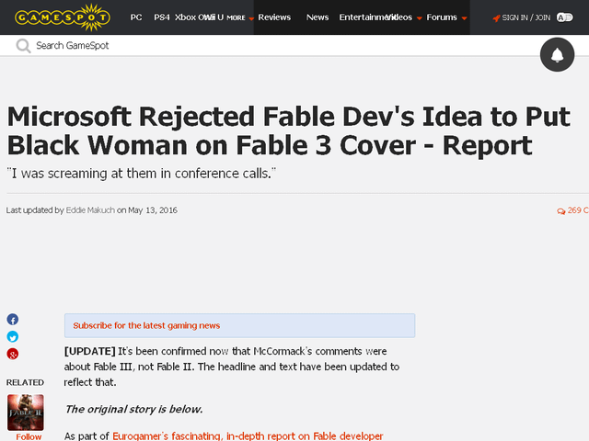The height and width of the screenshot is (441, 589).
Task: Follow the Fable II game
Action: tap(29, 437)
